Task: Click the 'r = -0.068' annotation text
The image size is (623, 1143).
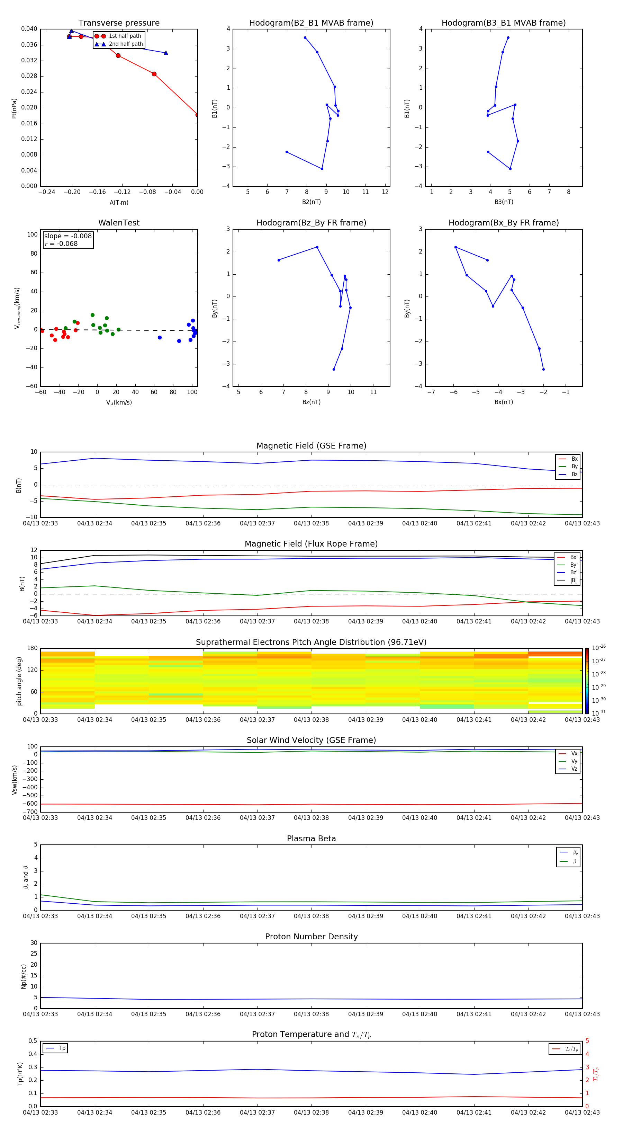Action: pos(61,243)
